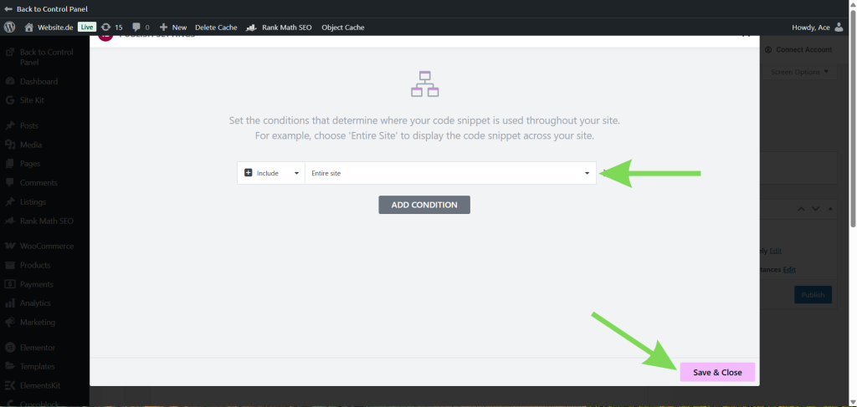Click the Products icon in the sidebar
Viewport: 857px width, 407px height.
pyautogui.click(x=10, y=265)
